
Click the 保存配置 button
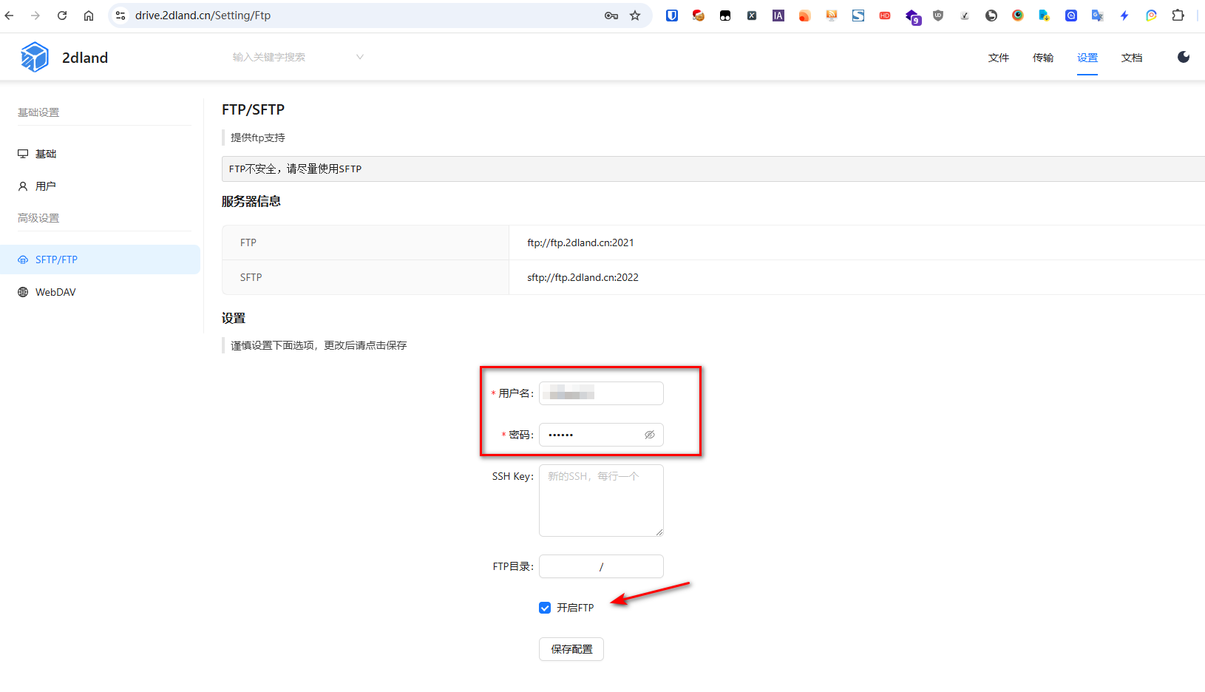point(571,648)
